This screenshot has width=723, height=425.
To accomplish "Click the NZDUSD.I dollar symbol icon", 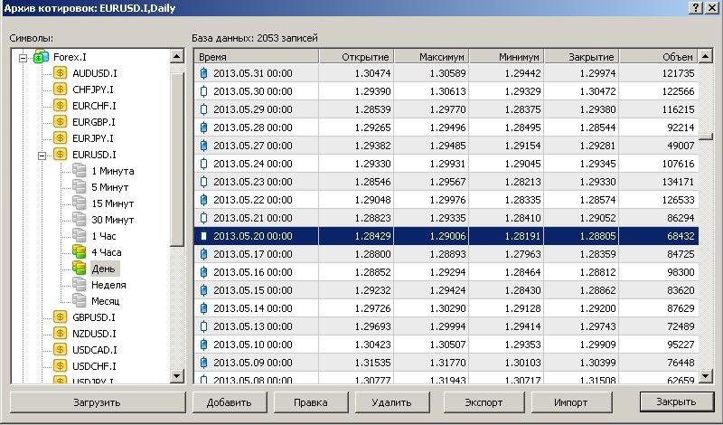I will tap(60, 333).
